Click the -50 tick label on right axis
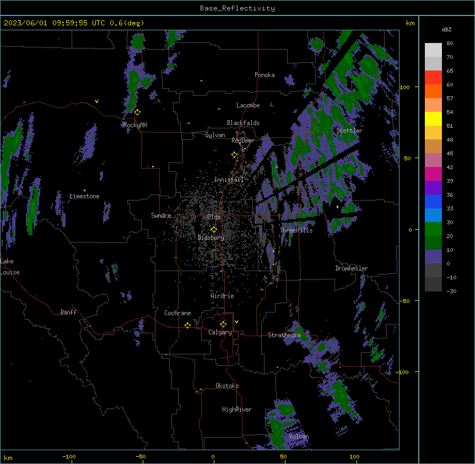 (404, 301)
